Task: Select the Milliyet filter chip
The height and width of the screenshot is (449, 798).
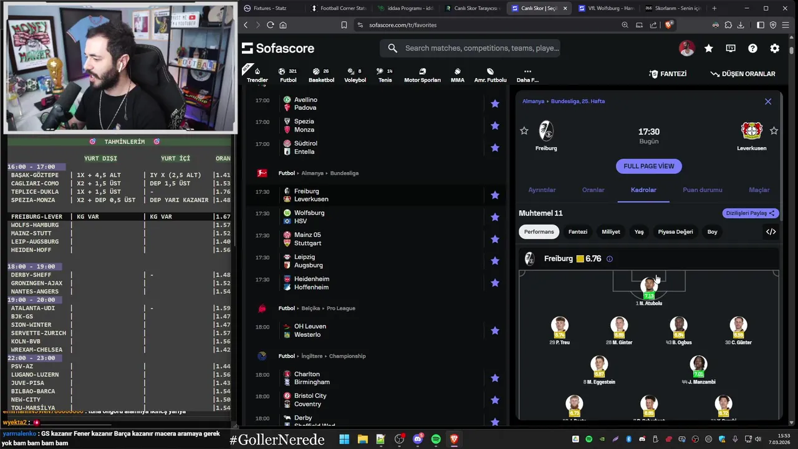Action: [x=611, y=231]
